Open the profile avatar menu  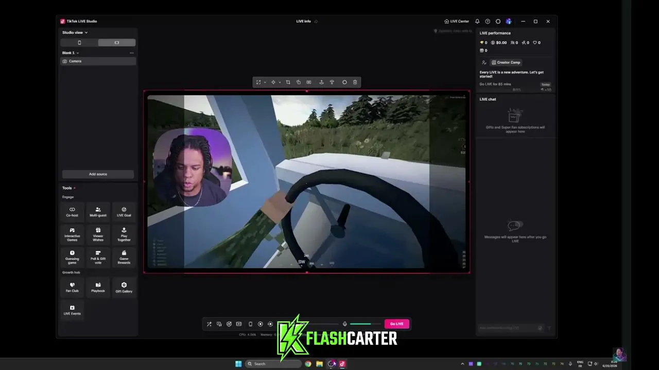509,22
